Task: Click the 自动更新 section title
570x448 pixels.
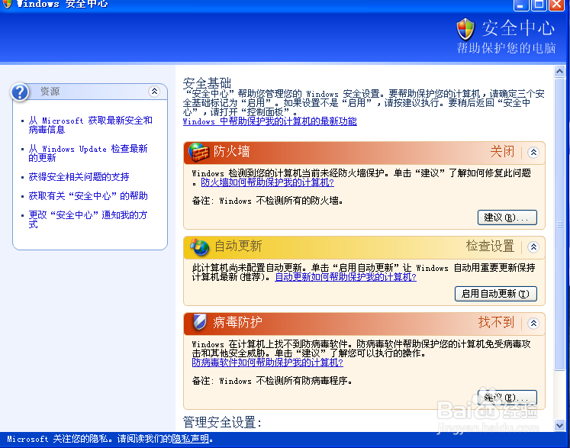Action: click(238, 247)
